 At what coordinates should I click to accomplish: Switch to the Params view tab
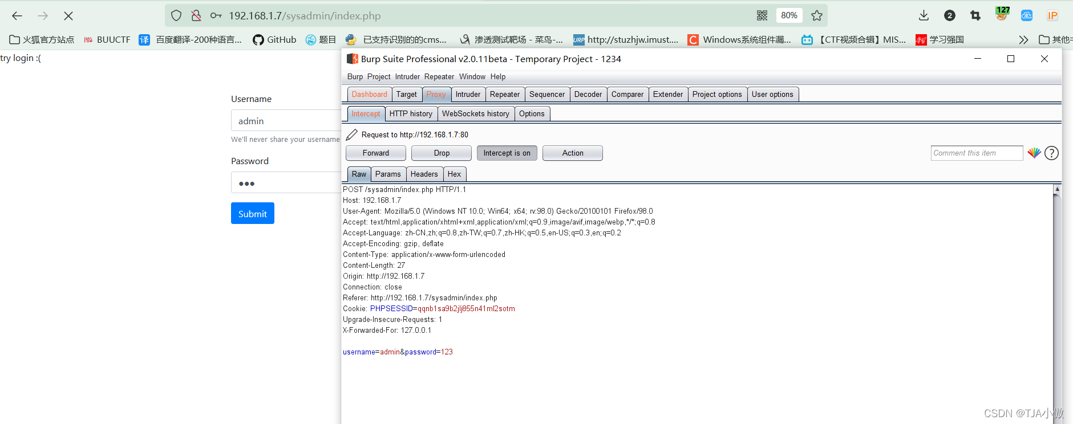pos(388,174)
